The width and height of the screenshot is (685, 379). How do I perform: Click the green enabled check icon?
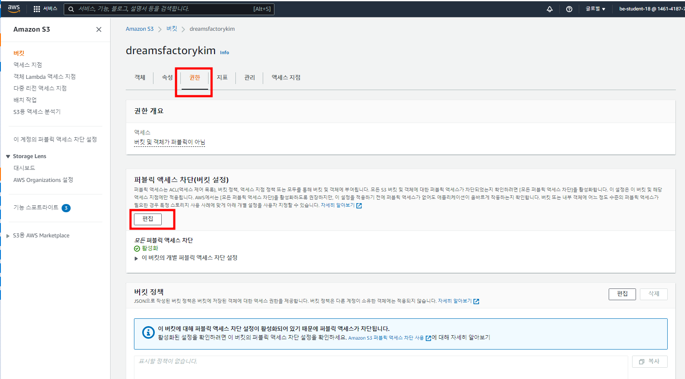(137, 249)
